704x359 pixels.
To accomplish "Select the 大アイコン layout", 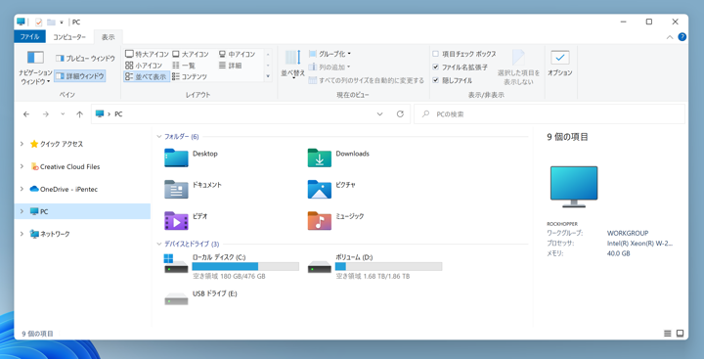I will tap(191, 55).
